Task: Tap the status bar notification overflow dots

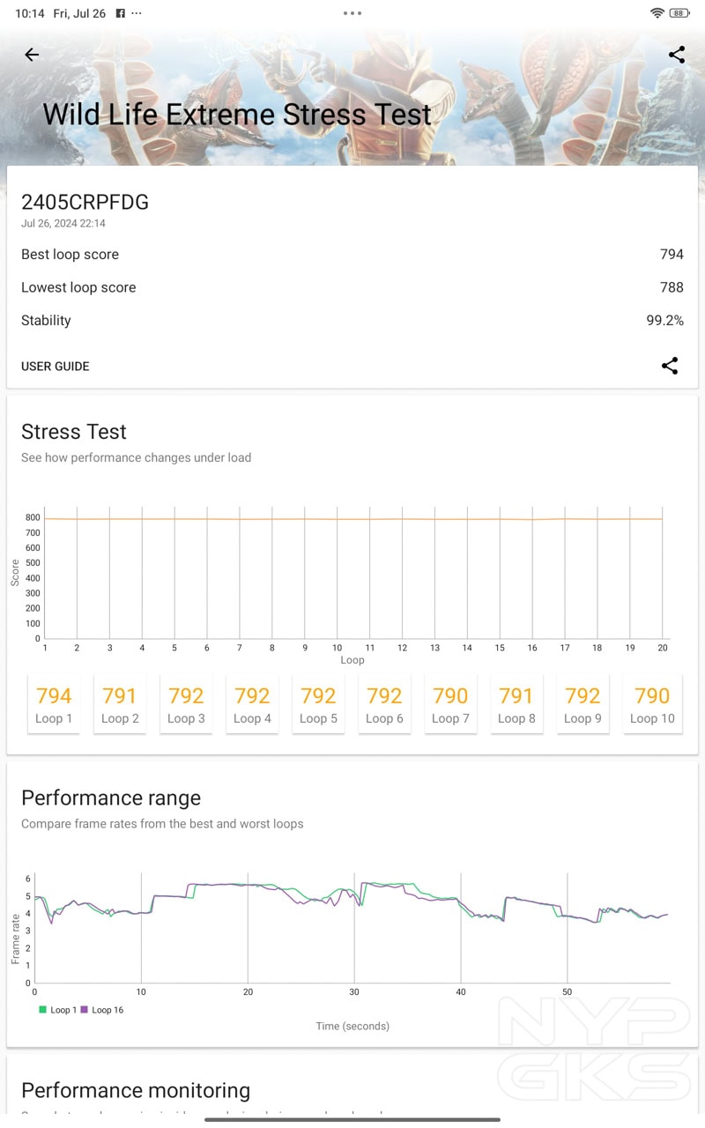Action: [137, 13]
